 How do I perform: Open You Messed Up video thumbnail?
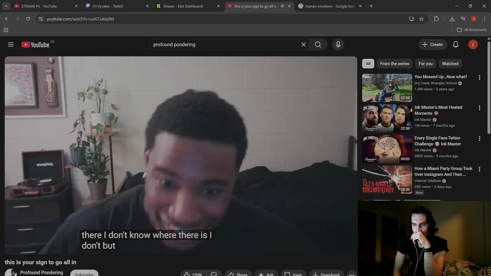[x=387, y=88]
